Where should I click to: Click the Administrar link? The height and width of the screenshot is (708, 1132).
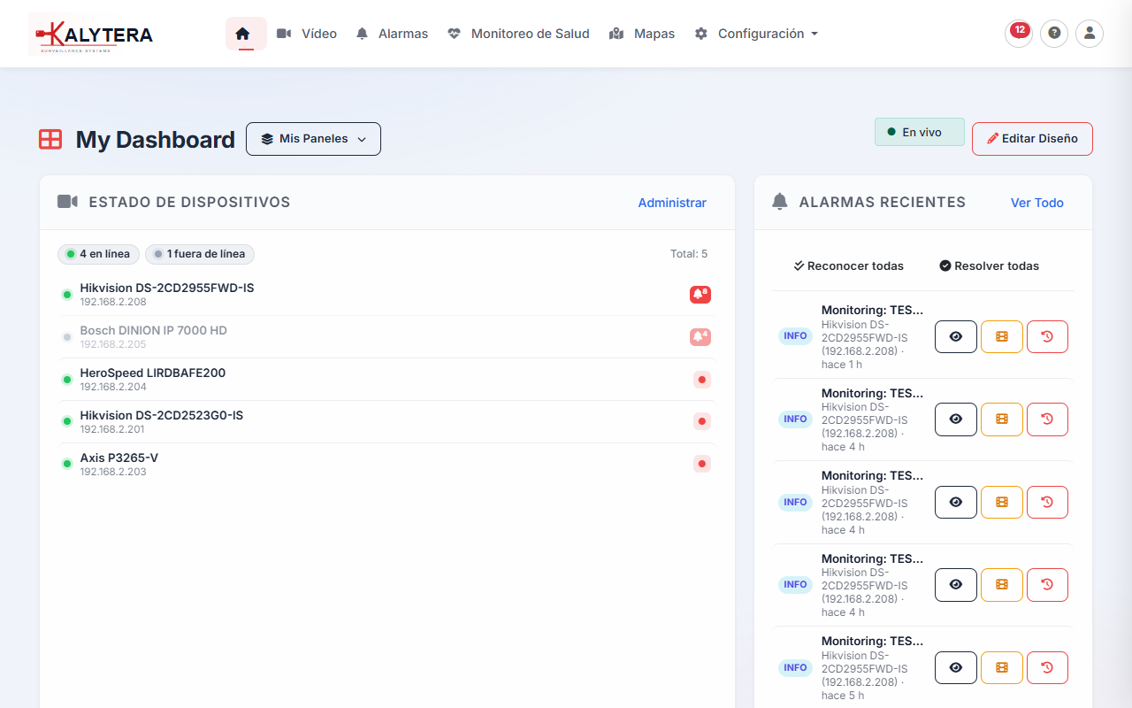[x=672, y=203]
